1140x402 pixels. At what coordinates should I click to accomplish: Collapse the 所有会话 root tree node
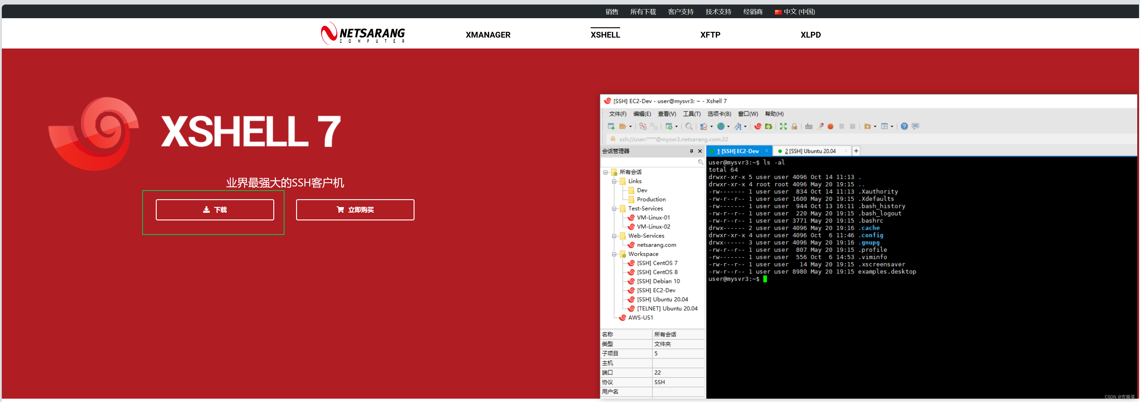606,172
